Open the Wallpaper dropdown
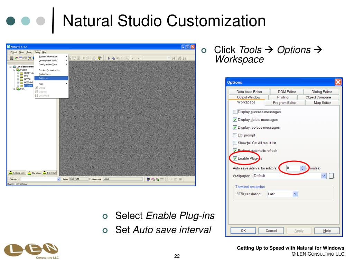This screenshot has width=354, height=265. click(x=324, y=176)
